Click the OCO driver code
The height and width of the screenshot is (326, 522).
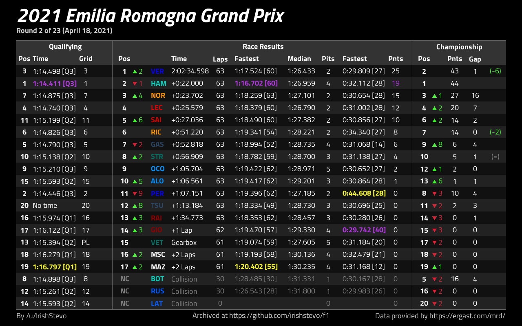coord(158,169)
